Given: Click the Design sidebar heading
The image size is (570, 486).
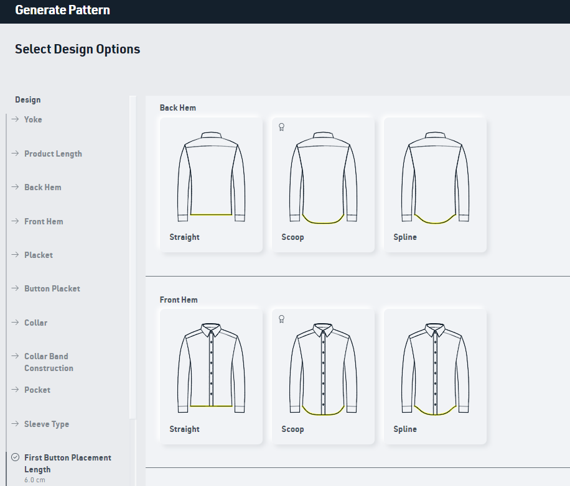Looking at the screenshot, I should [27, 100].
